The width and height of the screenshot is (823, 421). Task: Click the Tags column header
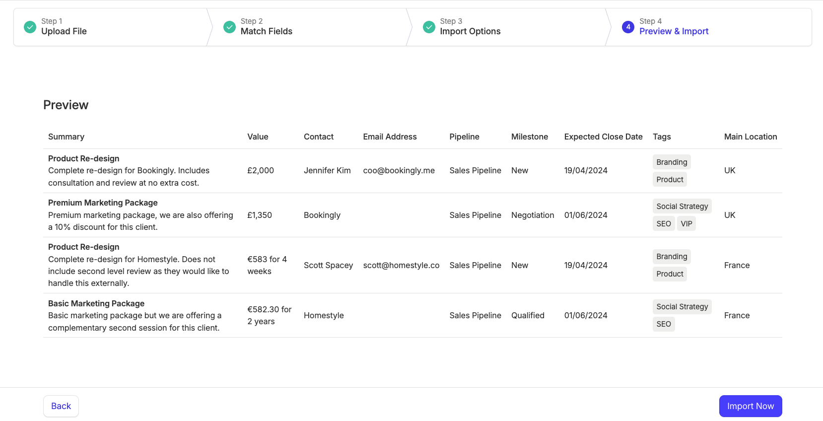pos(662,137)
